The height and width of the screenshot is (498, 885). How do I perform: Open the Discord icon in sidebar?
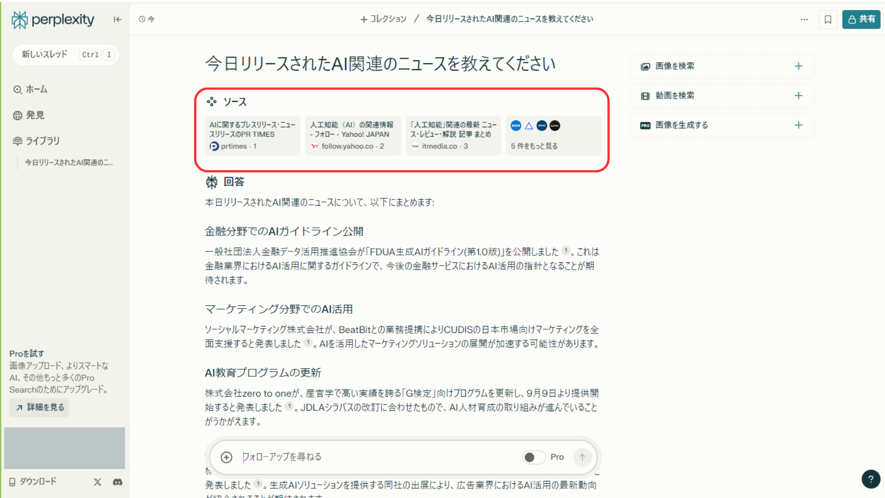point(118,482)
